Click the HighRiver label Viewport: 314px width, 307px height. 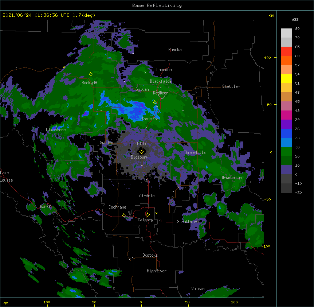[157, 271]
